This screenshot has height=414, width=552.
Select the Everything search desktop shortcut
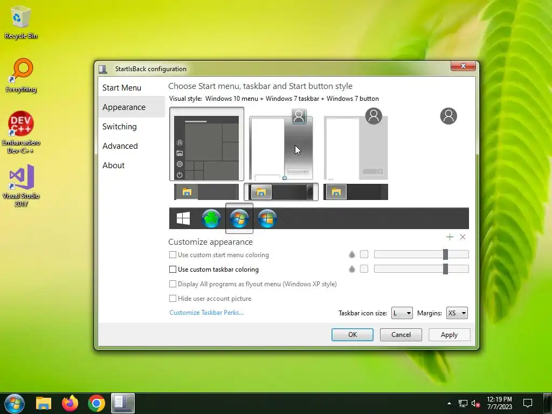pyautogui.click(x=21, y=75)
